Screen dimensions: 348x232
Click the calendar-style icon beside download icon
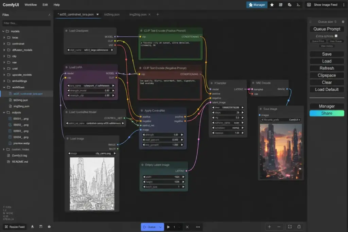41,227
